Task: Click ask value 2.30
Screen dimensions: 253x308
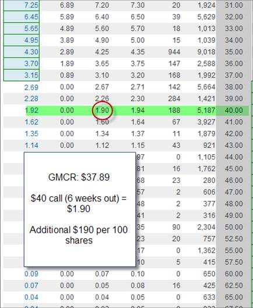Action: 138,98
